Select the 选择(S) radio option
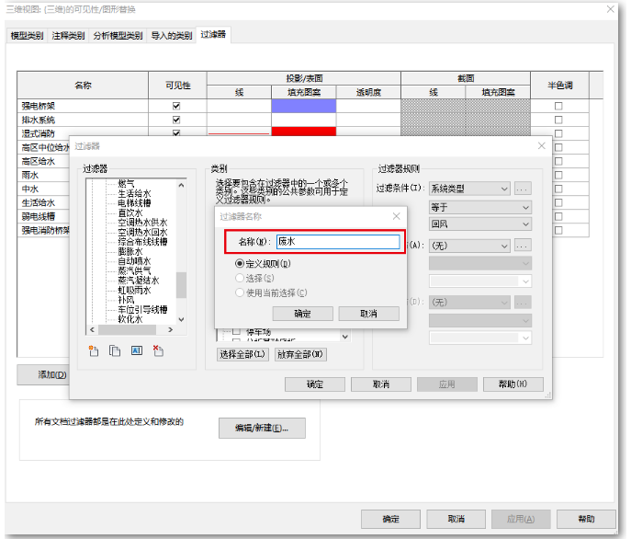 tap(240, 278)
